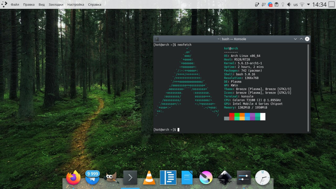Click the OS: Arch Linux x86_64 line
This screenshot has height=189, width=336.
pyautogui.click(x=242, y=56)
